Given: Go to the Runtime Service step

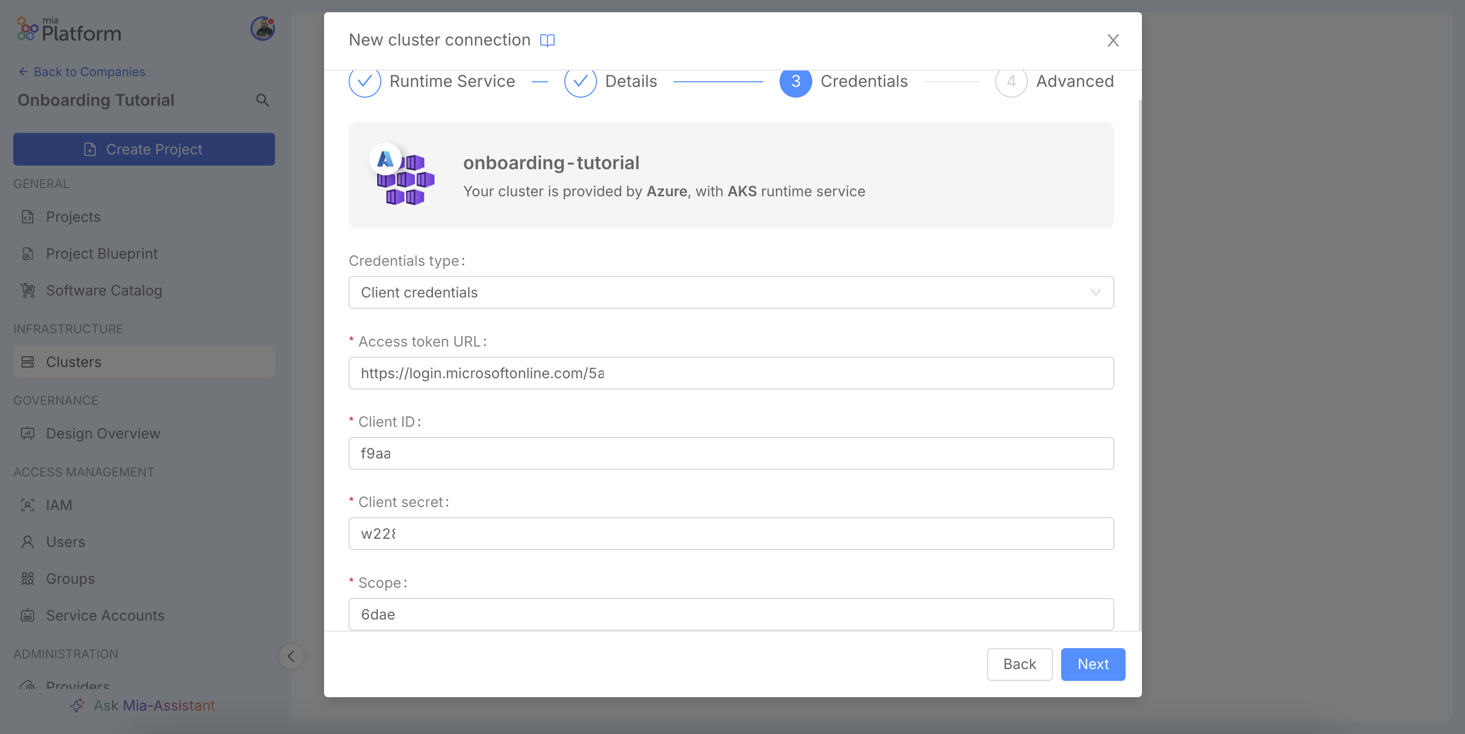Looking at the screenshot, I should click(x=431, y=81).
